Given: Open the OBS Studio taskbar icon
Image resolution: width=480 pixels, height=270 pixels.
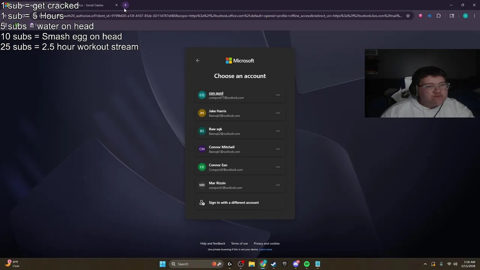Looking at the screenshot, I should [x=241, y=264].
